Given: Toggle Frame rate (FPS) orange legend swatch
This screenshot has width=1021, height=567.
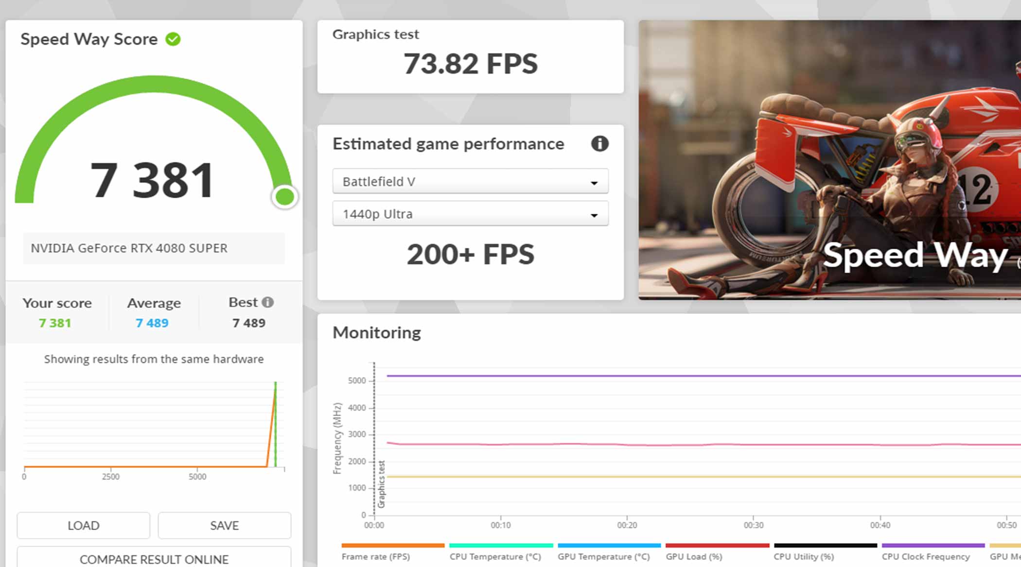Looking at the screenshot, I should (393, 546).
